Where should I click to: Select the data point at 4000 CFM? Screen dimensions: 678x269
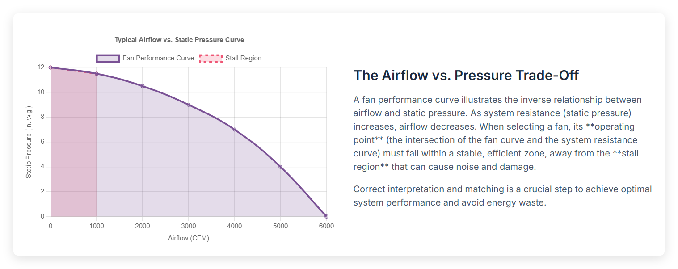(235, 130)
